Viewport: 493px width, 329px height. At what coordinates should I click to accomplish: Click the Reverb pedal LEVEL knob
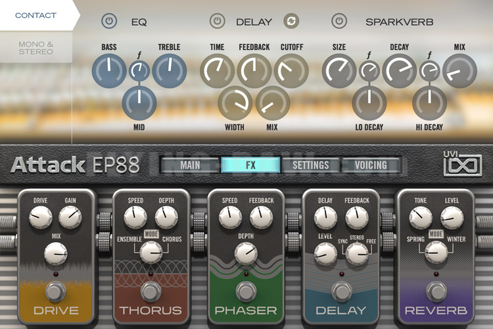(x=452, y=217)
